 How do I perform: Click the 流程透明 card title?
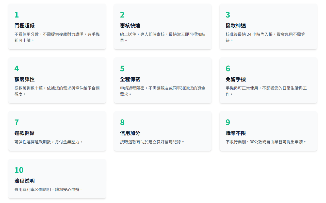coord(24,181)
